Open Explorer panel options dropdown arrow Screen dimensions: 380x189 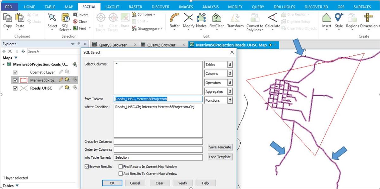coord(73,44)
